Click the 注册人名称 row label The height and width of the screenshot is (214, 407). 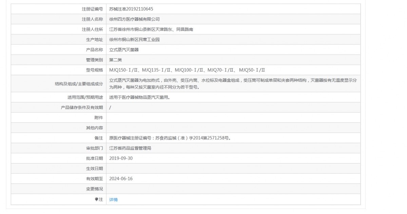click(x=92, y=19)
